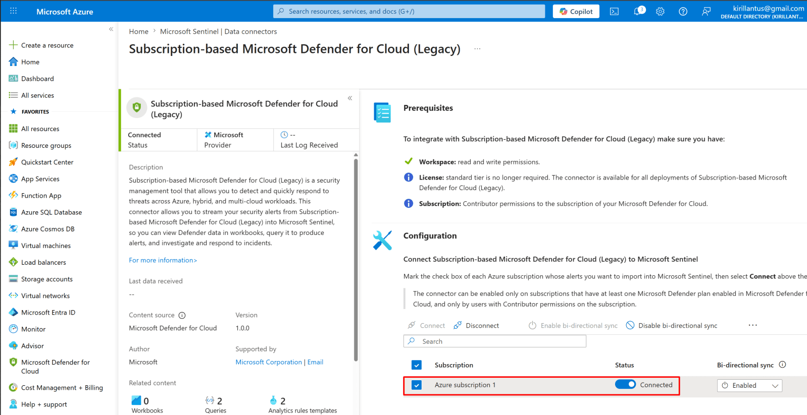Click Home breadcrumb link
Viewport: 807px width, 415px height.
[x=138, y=31]
